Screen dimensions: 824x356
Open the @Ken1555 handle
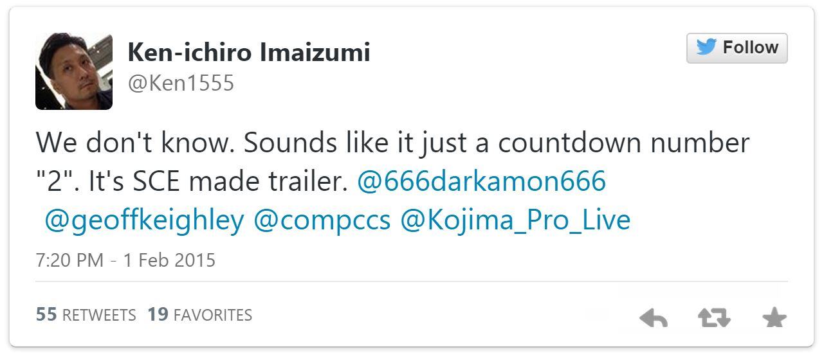(181, 84)
